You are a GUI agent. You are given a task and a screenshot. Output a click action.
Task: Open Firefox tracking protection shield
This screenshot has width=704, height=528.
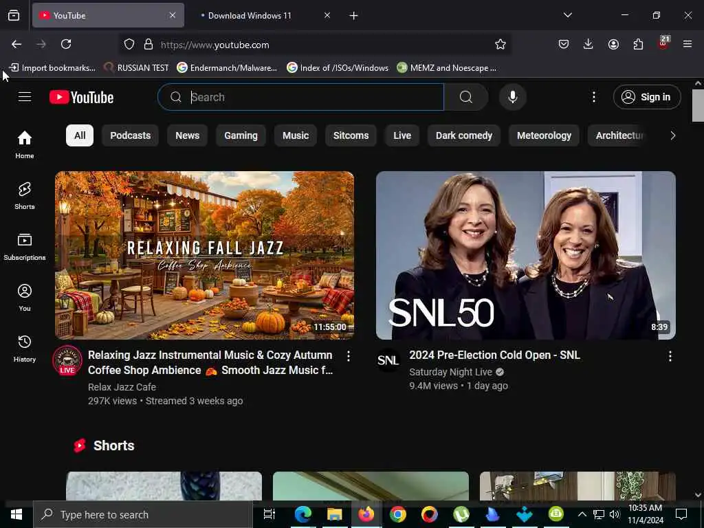point(129,44)
